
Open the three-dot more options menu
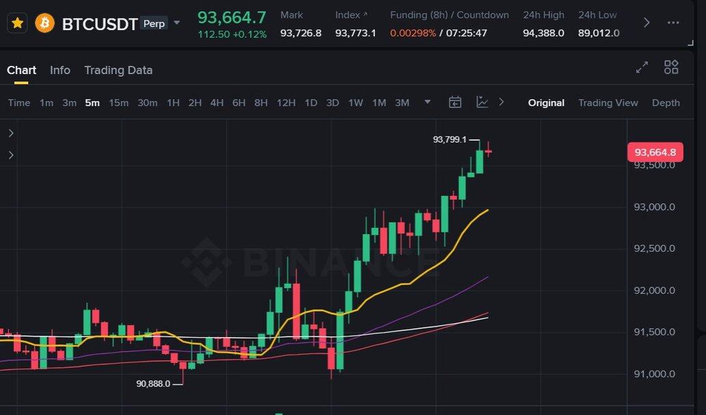pyautogui.click(x=674, y=23)
